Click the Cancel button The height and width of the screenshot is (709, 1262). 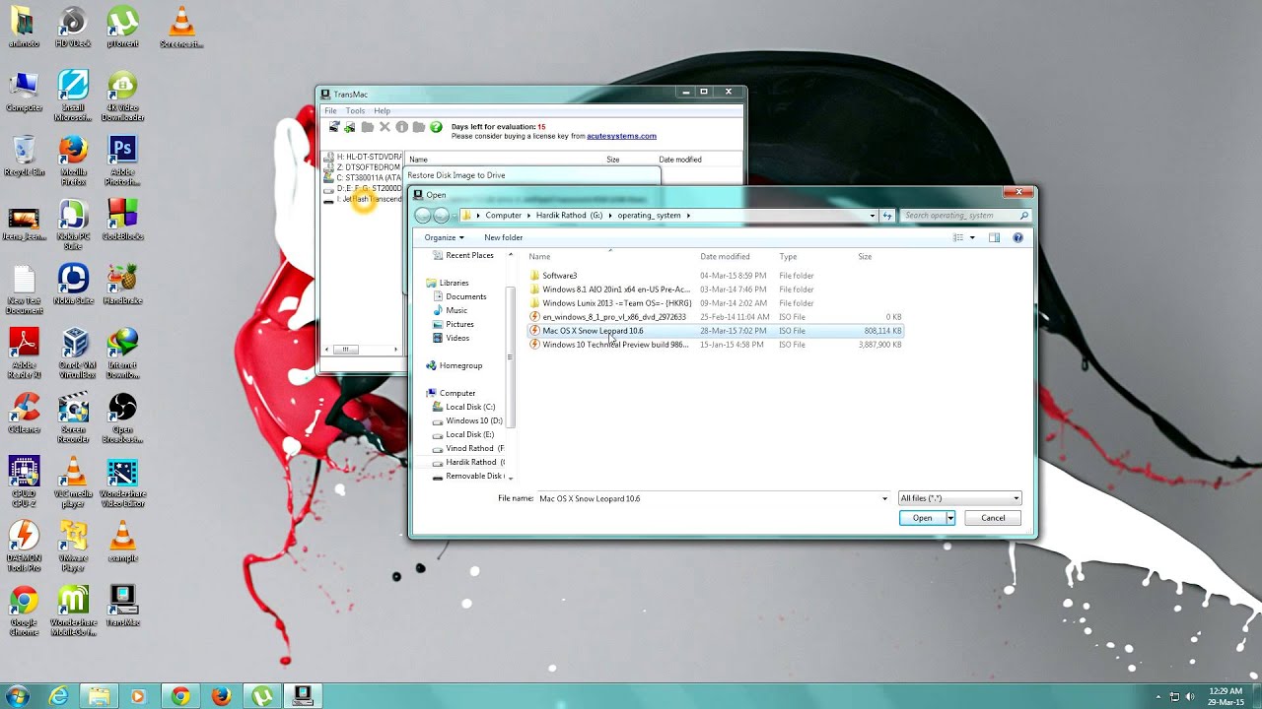[x=993, y=518]
